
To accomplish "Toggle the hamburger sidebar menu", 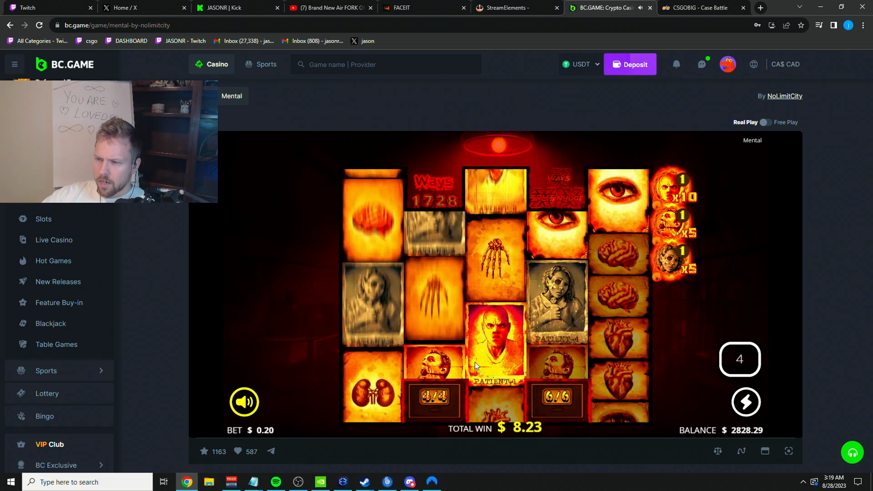I will click(x=15, y=64).
